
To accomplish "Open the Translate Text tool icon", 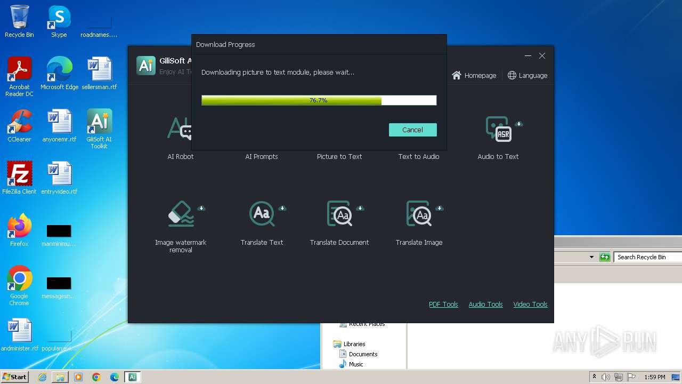I will (262, 213).
